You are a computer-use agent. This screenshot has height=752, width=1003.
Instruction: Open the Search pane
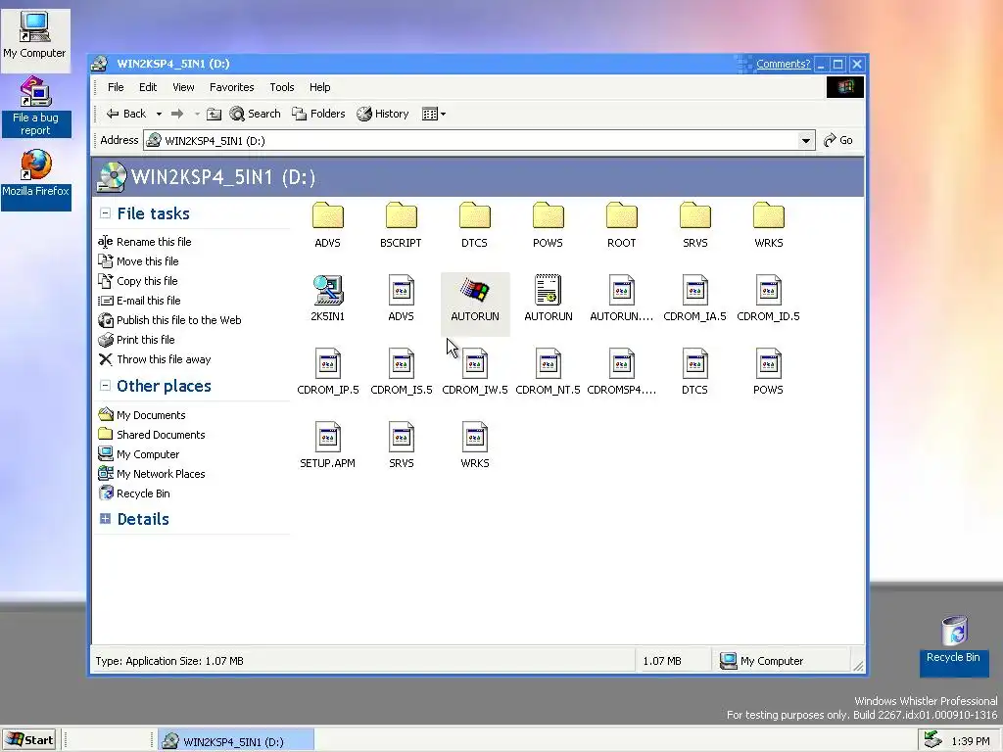256,114
